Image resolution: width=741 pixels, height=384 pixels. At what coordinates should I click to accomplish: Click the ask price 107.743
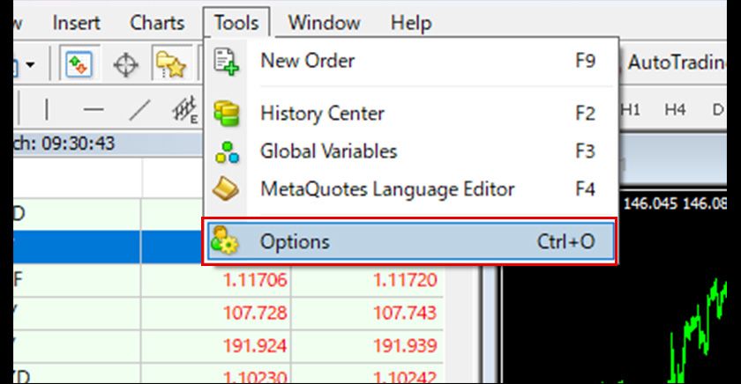[405, 313]
